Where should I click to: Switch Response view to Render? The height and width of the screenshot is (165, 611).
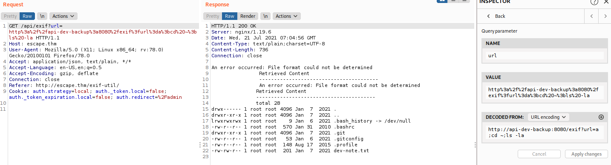[248, 16]
